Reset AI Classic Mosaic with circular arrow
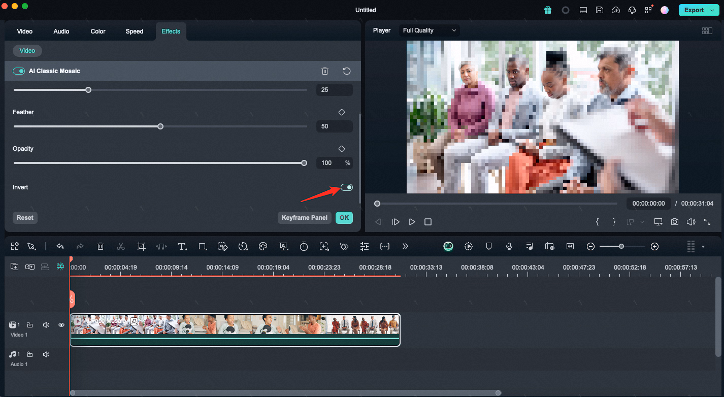Viewport: 724px width, 397px height. pyautogui.click(x=347, y=71)
